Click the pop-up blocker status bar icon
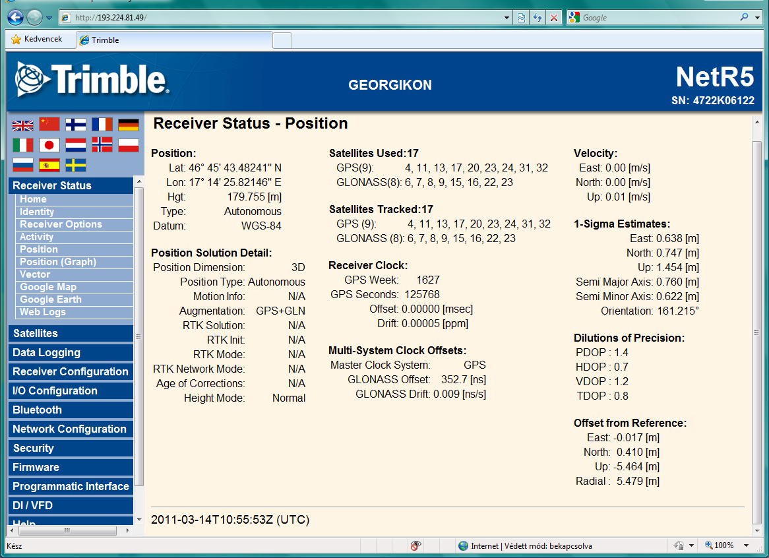 point(416,545)
